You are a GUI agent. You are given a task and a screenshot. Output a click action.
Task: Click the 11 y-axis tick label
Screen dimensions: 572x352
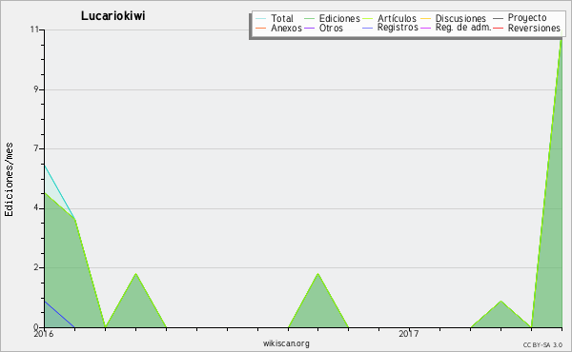coord(34,29)
